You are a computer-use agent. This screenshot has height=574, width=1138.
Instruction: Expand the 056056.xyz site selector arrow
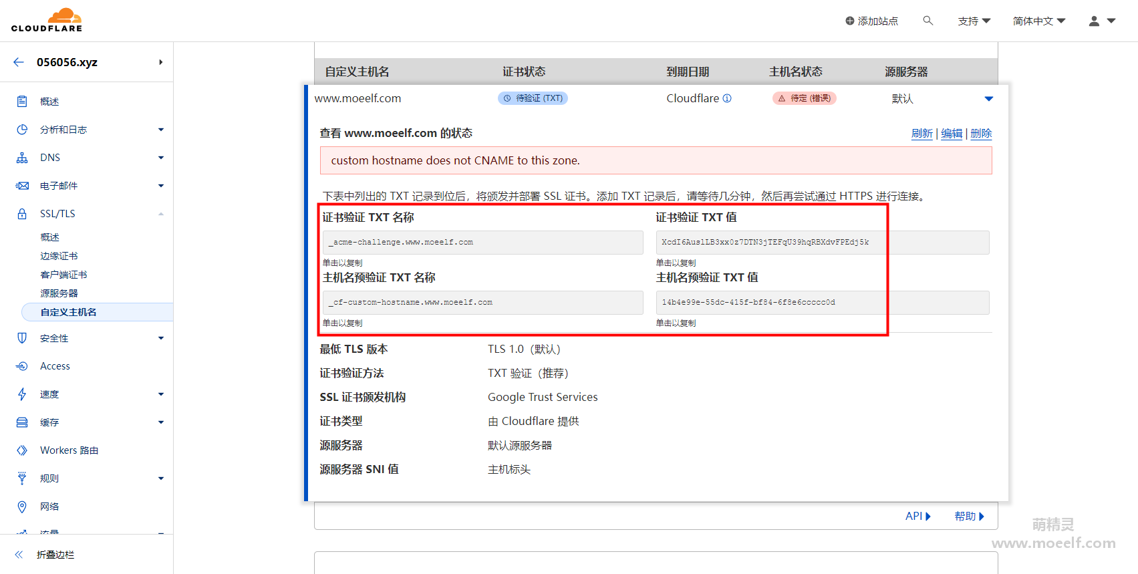click(160, 62)
